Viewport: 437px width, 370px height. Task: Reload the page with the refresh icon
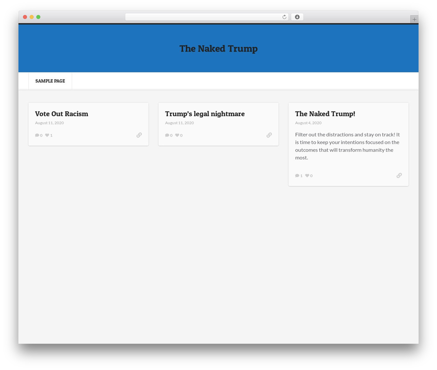click(x=284, y=17)
